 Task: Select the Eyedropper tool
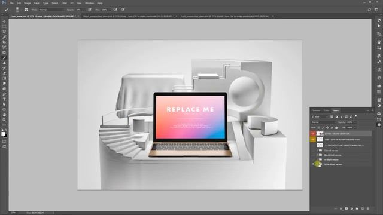(x=4, y=47)
